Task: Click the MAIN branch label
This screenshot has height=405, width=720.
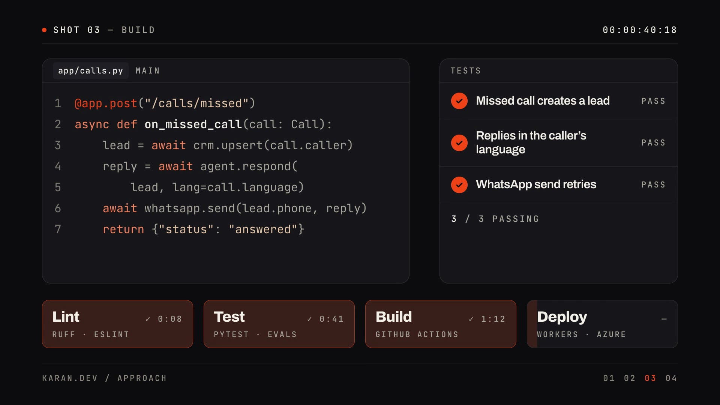Action: tap(147, 71)
